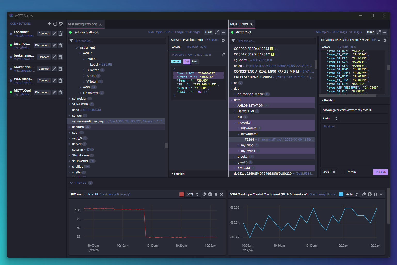Expand test.mosquitto.org panel to full view

[217, 32]
